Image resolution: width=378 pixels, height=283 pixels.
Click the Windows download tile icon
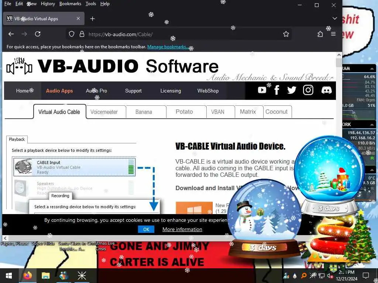pos(194,208)
